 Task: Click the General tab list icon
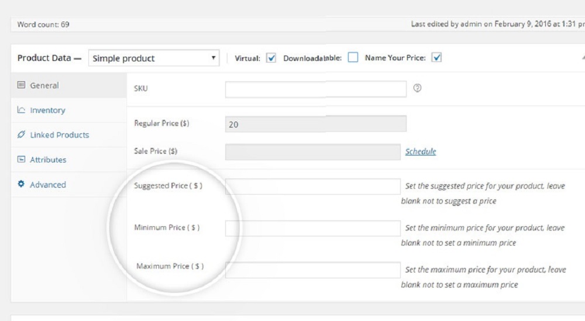[x=21, y=85]
